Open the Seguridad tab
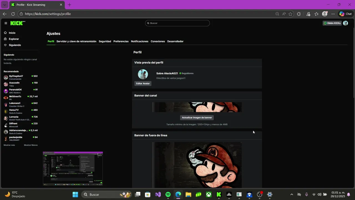The height and width of the screenshot is (200, 355). click(x=105, y=41)
